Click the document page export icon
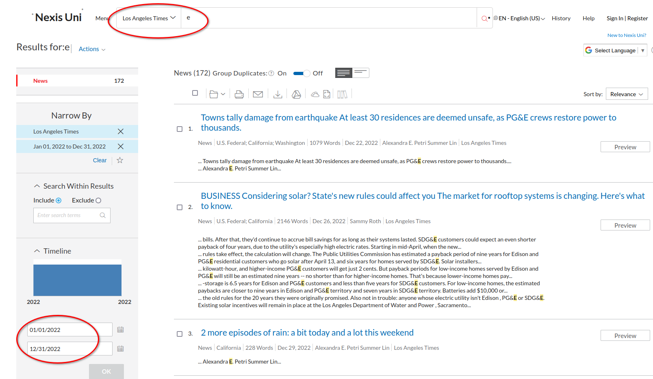The width and height of the screenshot is (653, 379). pos(327,94)
